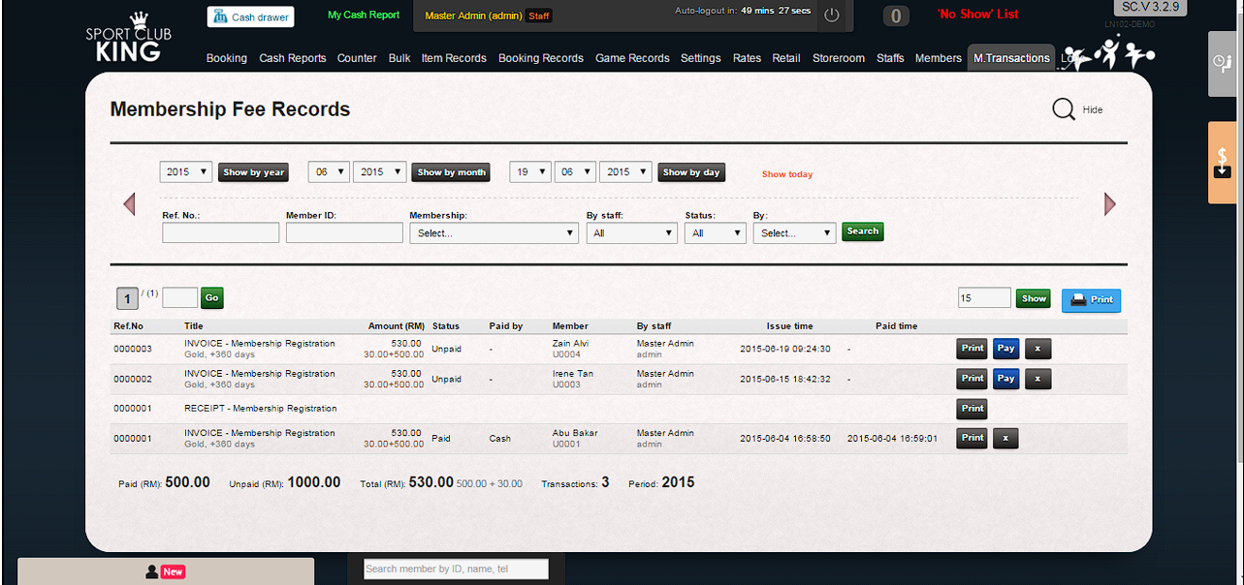The height and width of the screenshot is (585, 1244).
Task: Open the Booking Records menu
Action: tap(540, 58)
